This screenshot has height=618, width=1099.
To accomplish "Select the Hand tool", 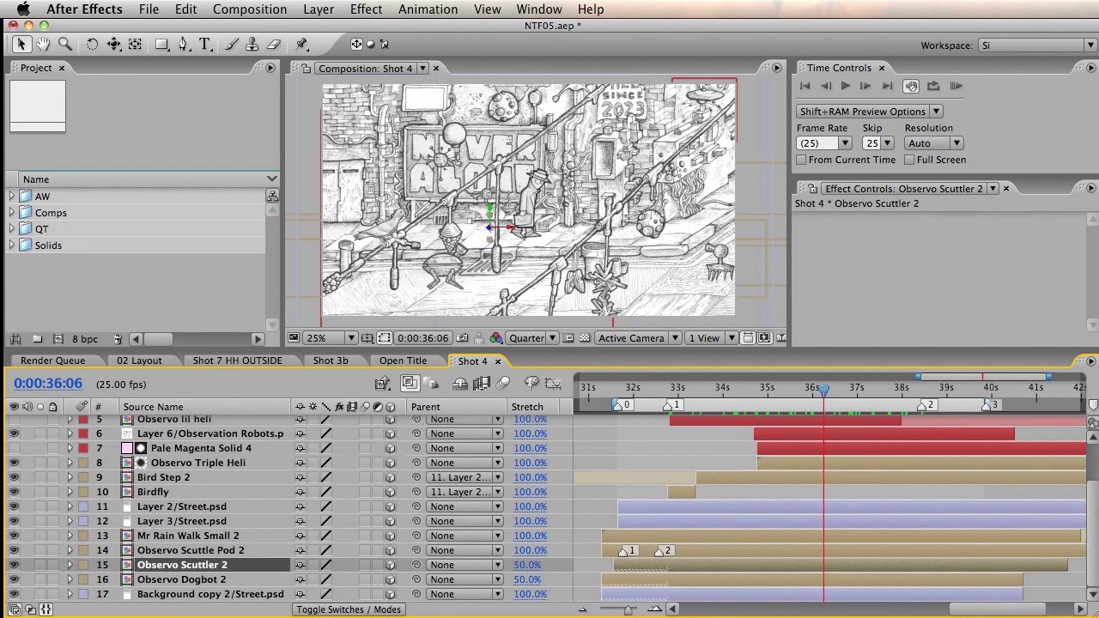I will [43, 45].
